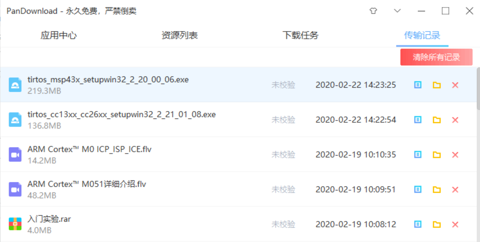Click blue open-file icon for M051详细介绍.flv
Screen dimensions: 480x242
[418, 190]
